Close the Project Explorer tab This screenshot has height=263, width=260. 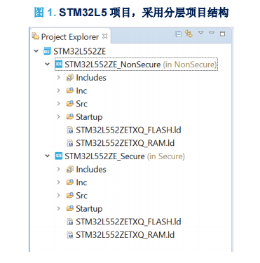pyautogui.click(x=105, y=36)
